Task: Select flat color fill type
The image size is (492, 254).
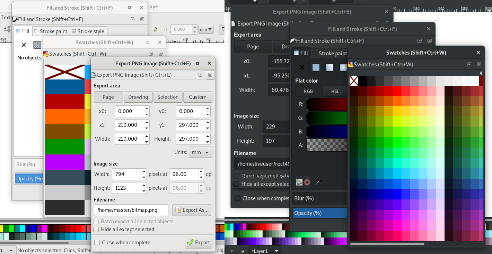Action: (316, 67)
